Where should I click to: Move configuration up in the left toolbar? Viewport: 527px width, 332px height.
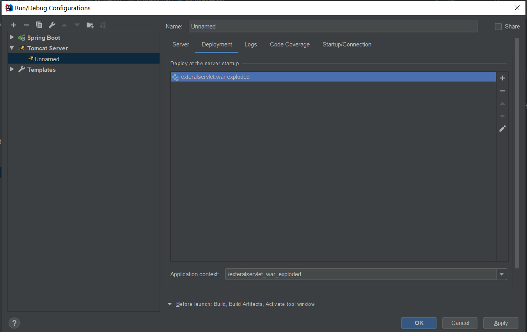(64, 25)
